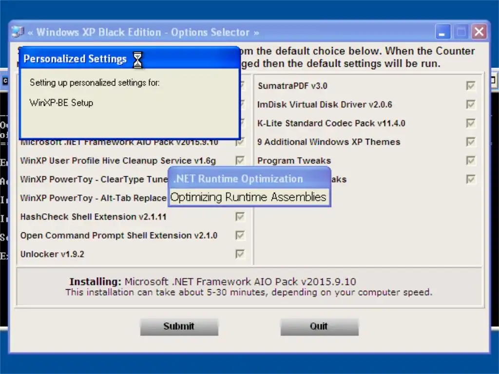The image size is (499, 374).
Task: Select K-Lite Standard Codec Pack v11.4.0 label
Action: 331,123
